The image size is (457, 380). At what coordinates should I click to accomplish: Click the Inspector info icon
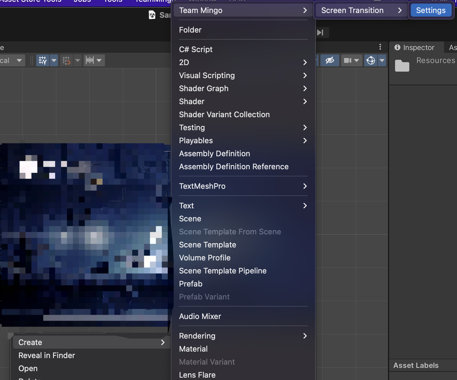[x=397, y=47]
